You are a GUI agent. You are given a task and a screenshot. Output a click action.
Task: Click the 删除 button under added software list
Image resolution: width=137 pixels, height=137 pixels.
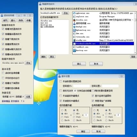point(44,57)
